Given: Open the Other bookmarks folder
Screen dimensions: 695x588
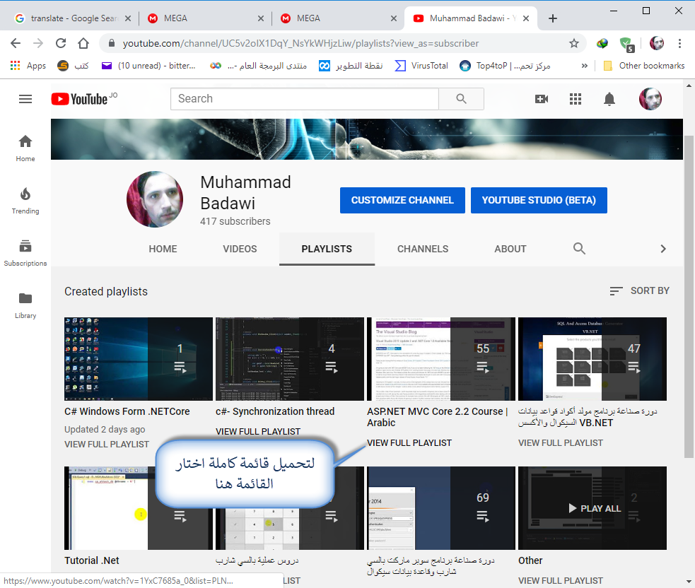Looking at the screenshot, I should tap(644, 66).
